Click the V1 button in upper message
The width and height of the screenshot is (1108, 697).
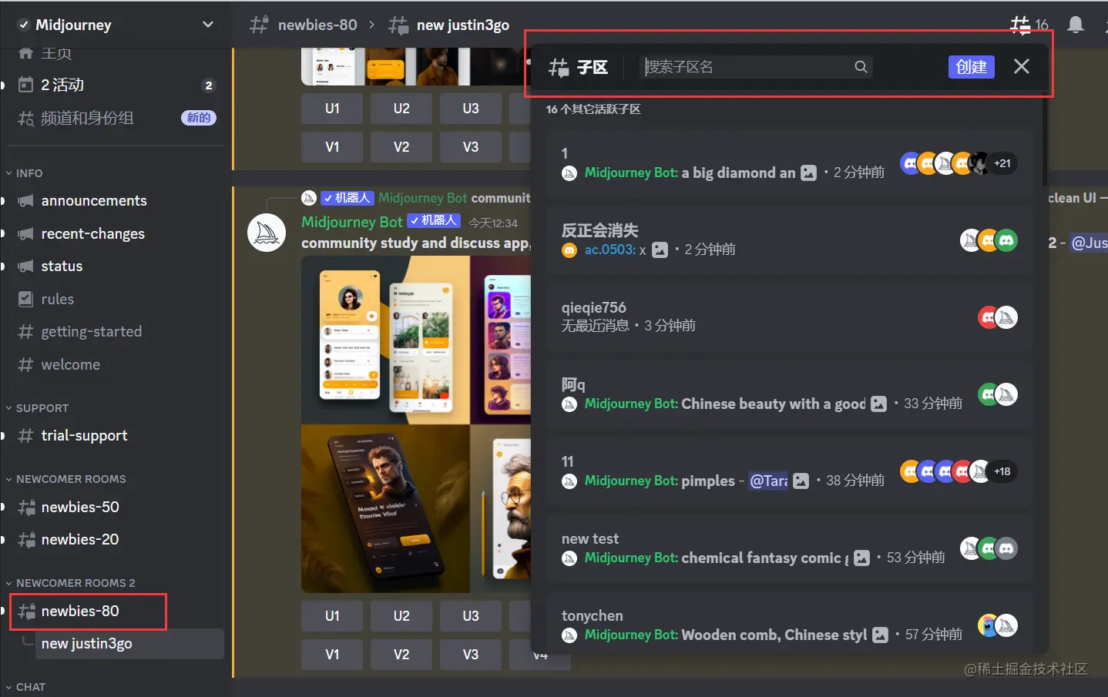332,147
